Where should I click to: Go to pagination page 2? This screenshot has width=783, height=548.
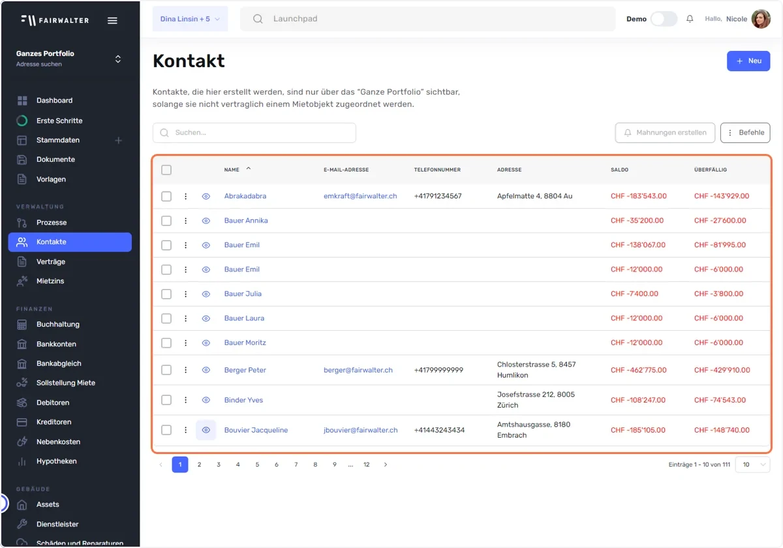point(199,464)
